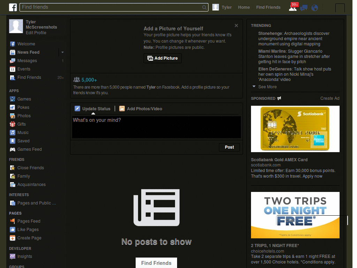This screenshot has width=357, height=268.
Task: Click the Events calendar icon
Action: coord(13,69)
